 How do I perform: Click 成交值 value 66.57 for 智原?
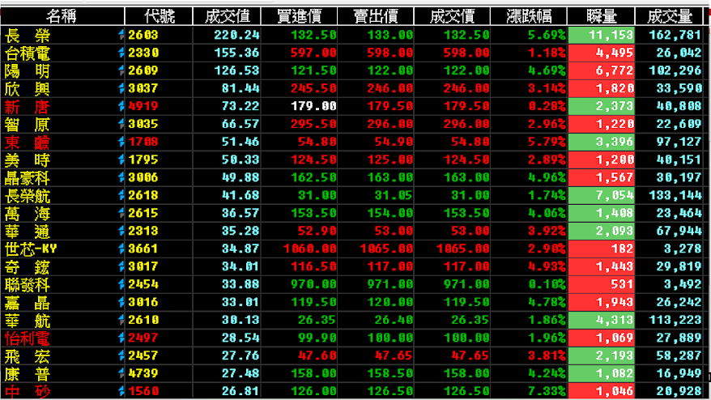click(x=241, y=124)
